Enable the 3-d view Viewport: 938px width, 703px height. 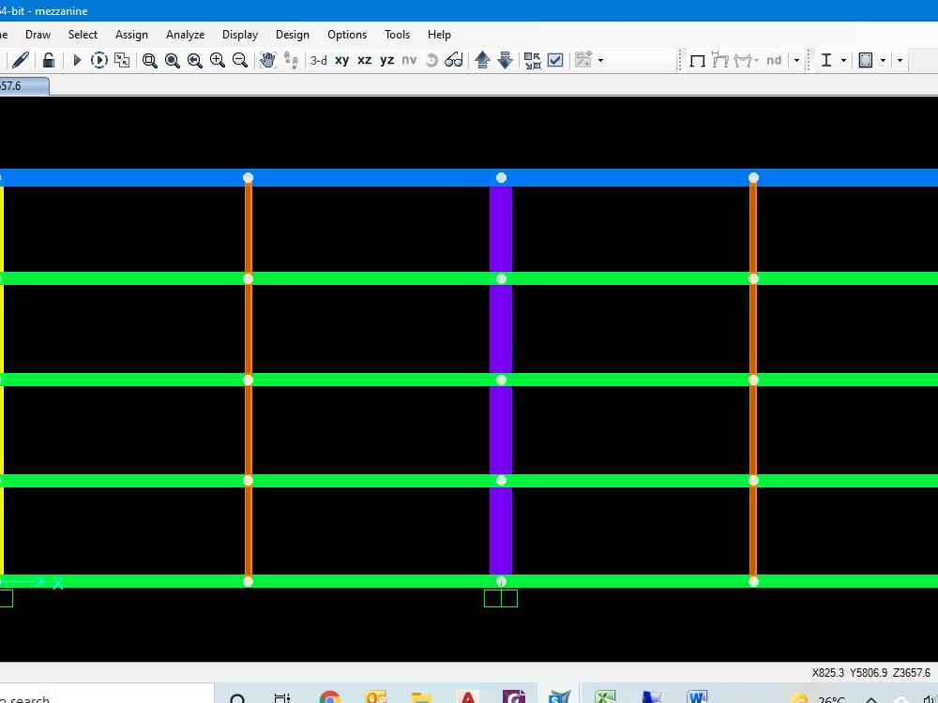point(318,60)
